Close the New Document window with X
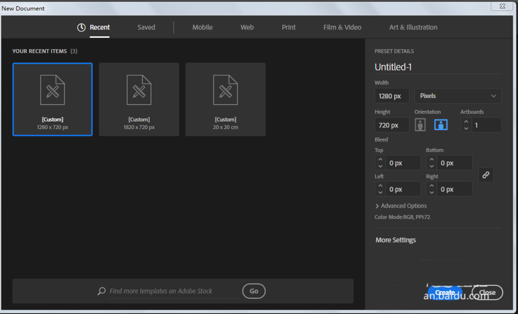Image resolution: width=518 pixels, height=314 pixels. coord(502,6)
